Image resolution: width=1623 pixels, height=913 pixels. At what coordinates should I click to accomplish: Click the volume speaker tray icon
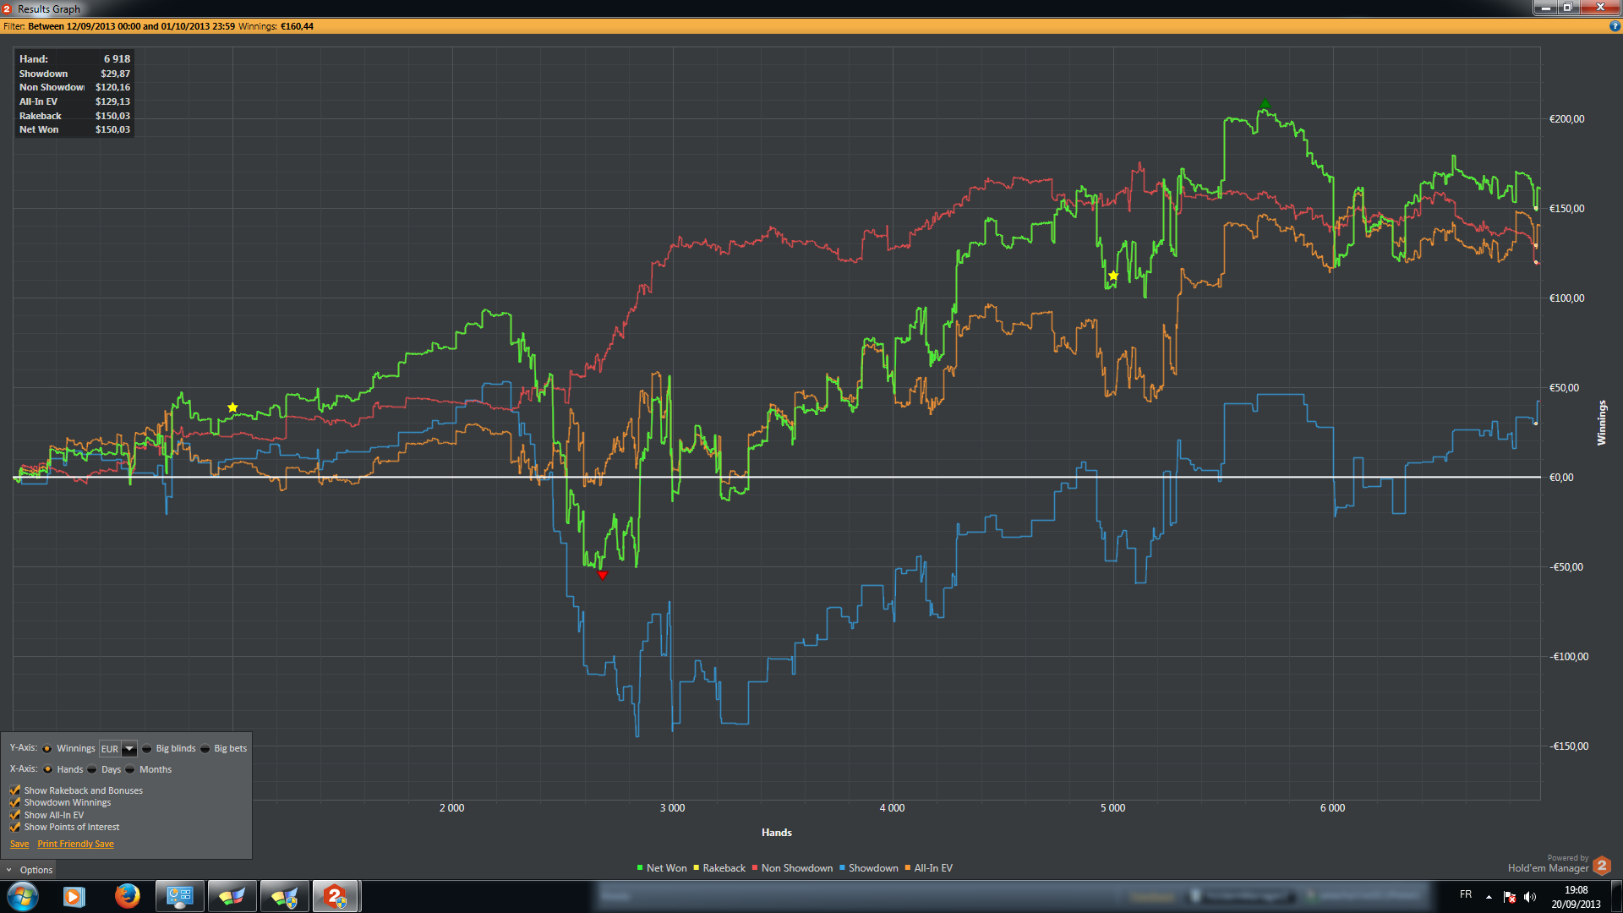point(1530,897)
